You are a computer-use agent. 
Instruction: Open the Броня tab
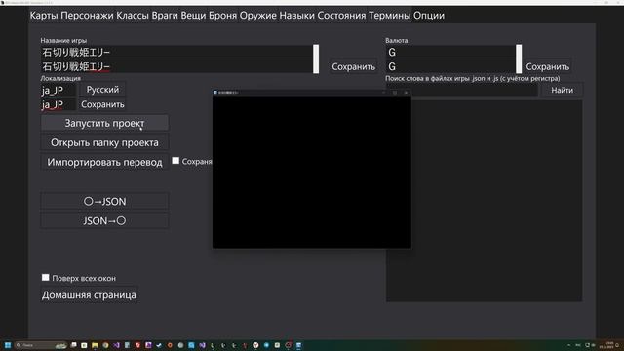222,16
